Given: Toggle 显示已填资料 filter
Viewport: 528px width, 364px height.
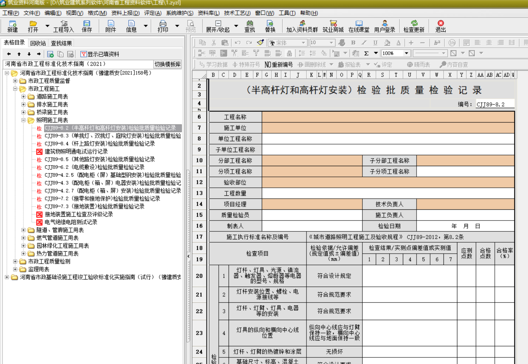Looking at the screenshot, I should point(100,54).
